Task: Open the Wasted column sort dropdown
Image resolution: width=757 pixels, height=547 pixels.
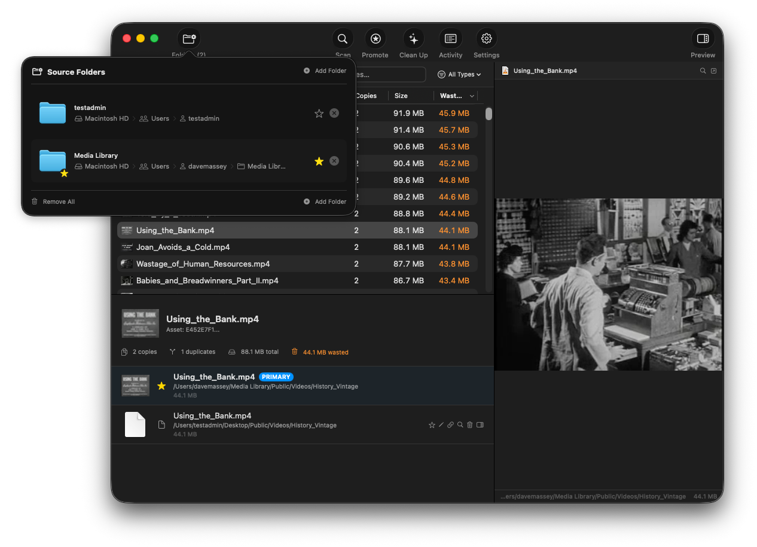Action: (x=456, y=96)
